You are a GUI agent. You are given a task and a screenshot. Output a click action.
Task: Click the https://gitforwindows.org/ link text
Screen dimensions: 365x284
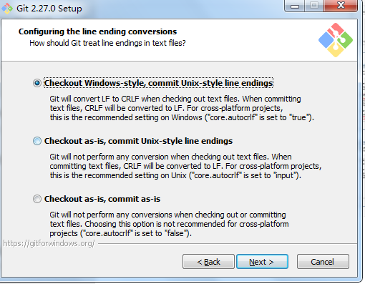click(49, 243)
